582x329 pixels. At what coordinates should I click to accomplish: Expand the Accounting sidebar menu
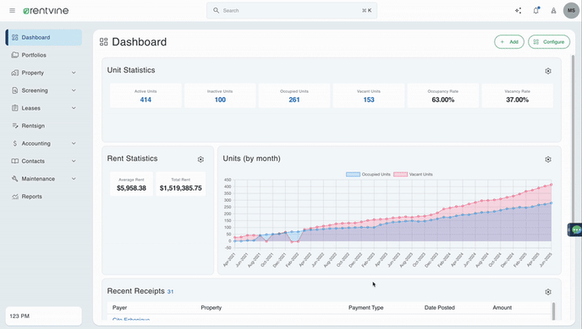(44, 143)
